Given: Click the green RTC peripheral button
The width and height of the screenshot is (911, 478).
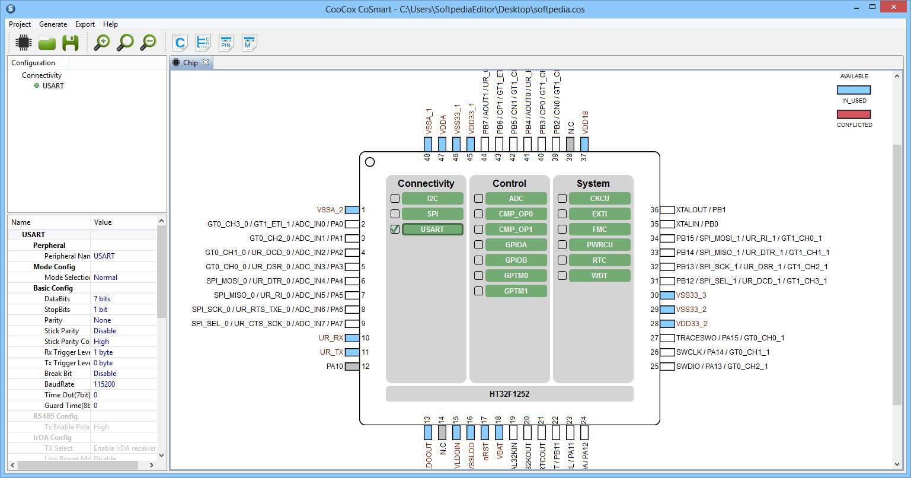Looking at the screenshot, I should coord(599,260).
